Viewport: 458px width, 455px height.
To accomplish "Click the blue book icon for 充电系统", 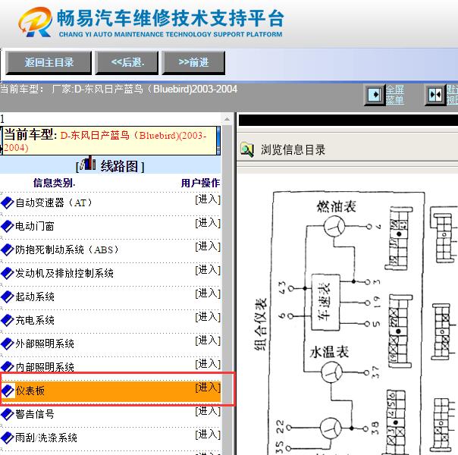I will click(x=7, y=320).
